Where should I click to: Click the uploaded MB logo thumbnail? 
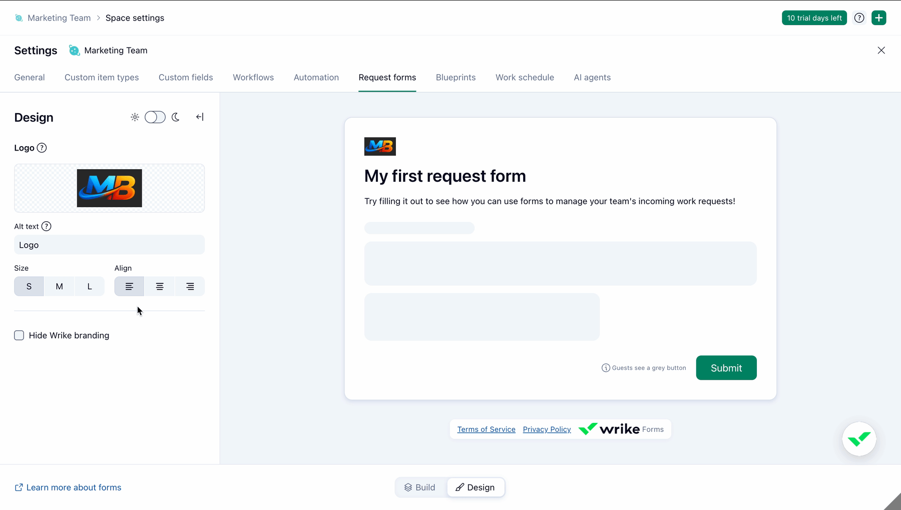pyautogui.click(x=110, y=188)
